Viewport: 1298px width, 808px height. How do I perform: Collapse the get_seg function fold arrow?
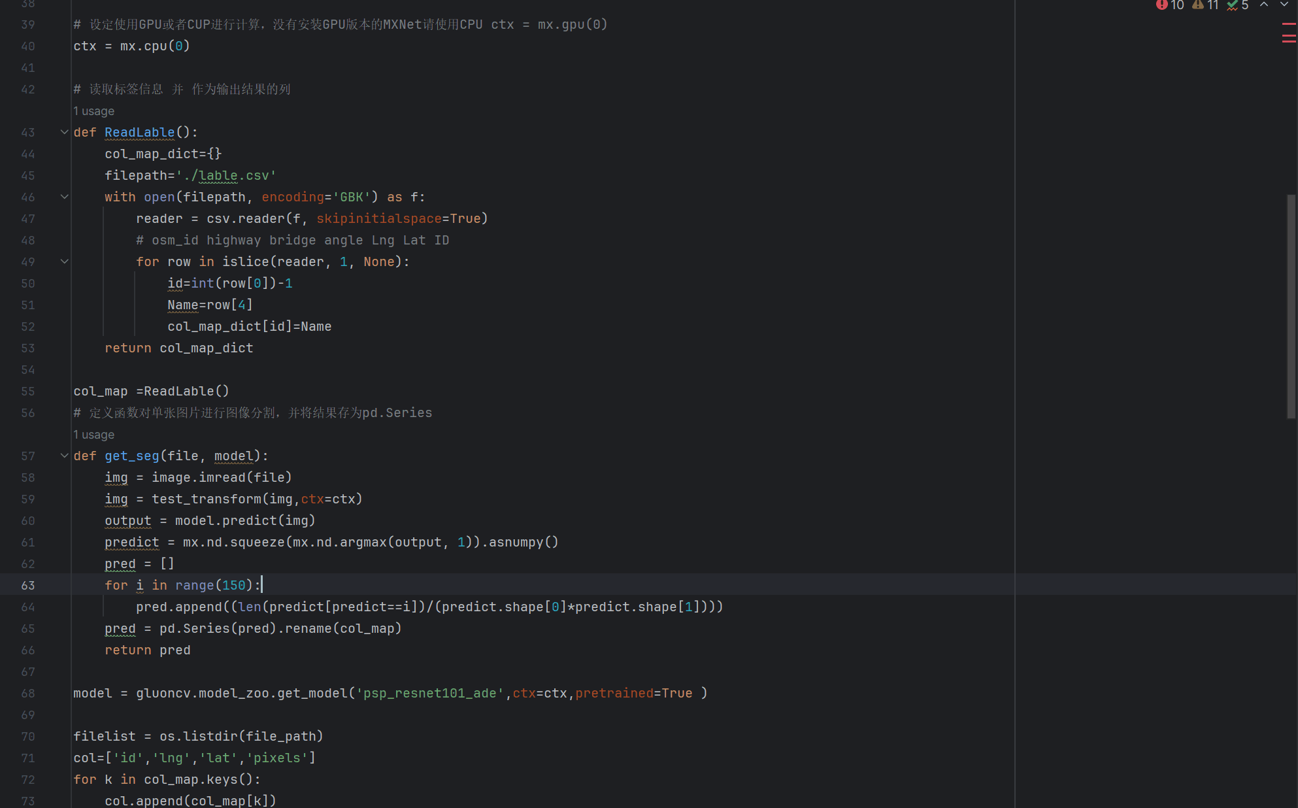[64, 456]
